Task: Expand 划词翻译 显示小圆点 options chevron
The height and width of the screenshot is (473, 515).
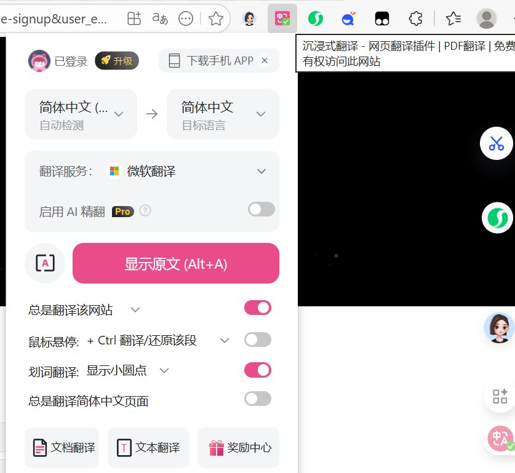Action: point(164,370)
